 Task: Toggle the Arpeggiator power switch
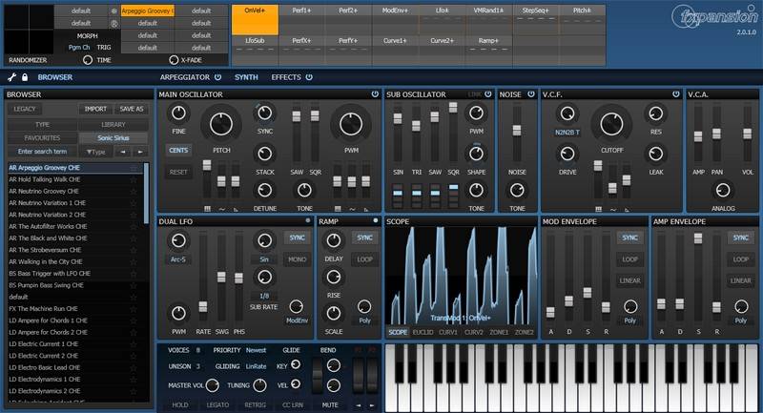pos(217,76)
